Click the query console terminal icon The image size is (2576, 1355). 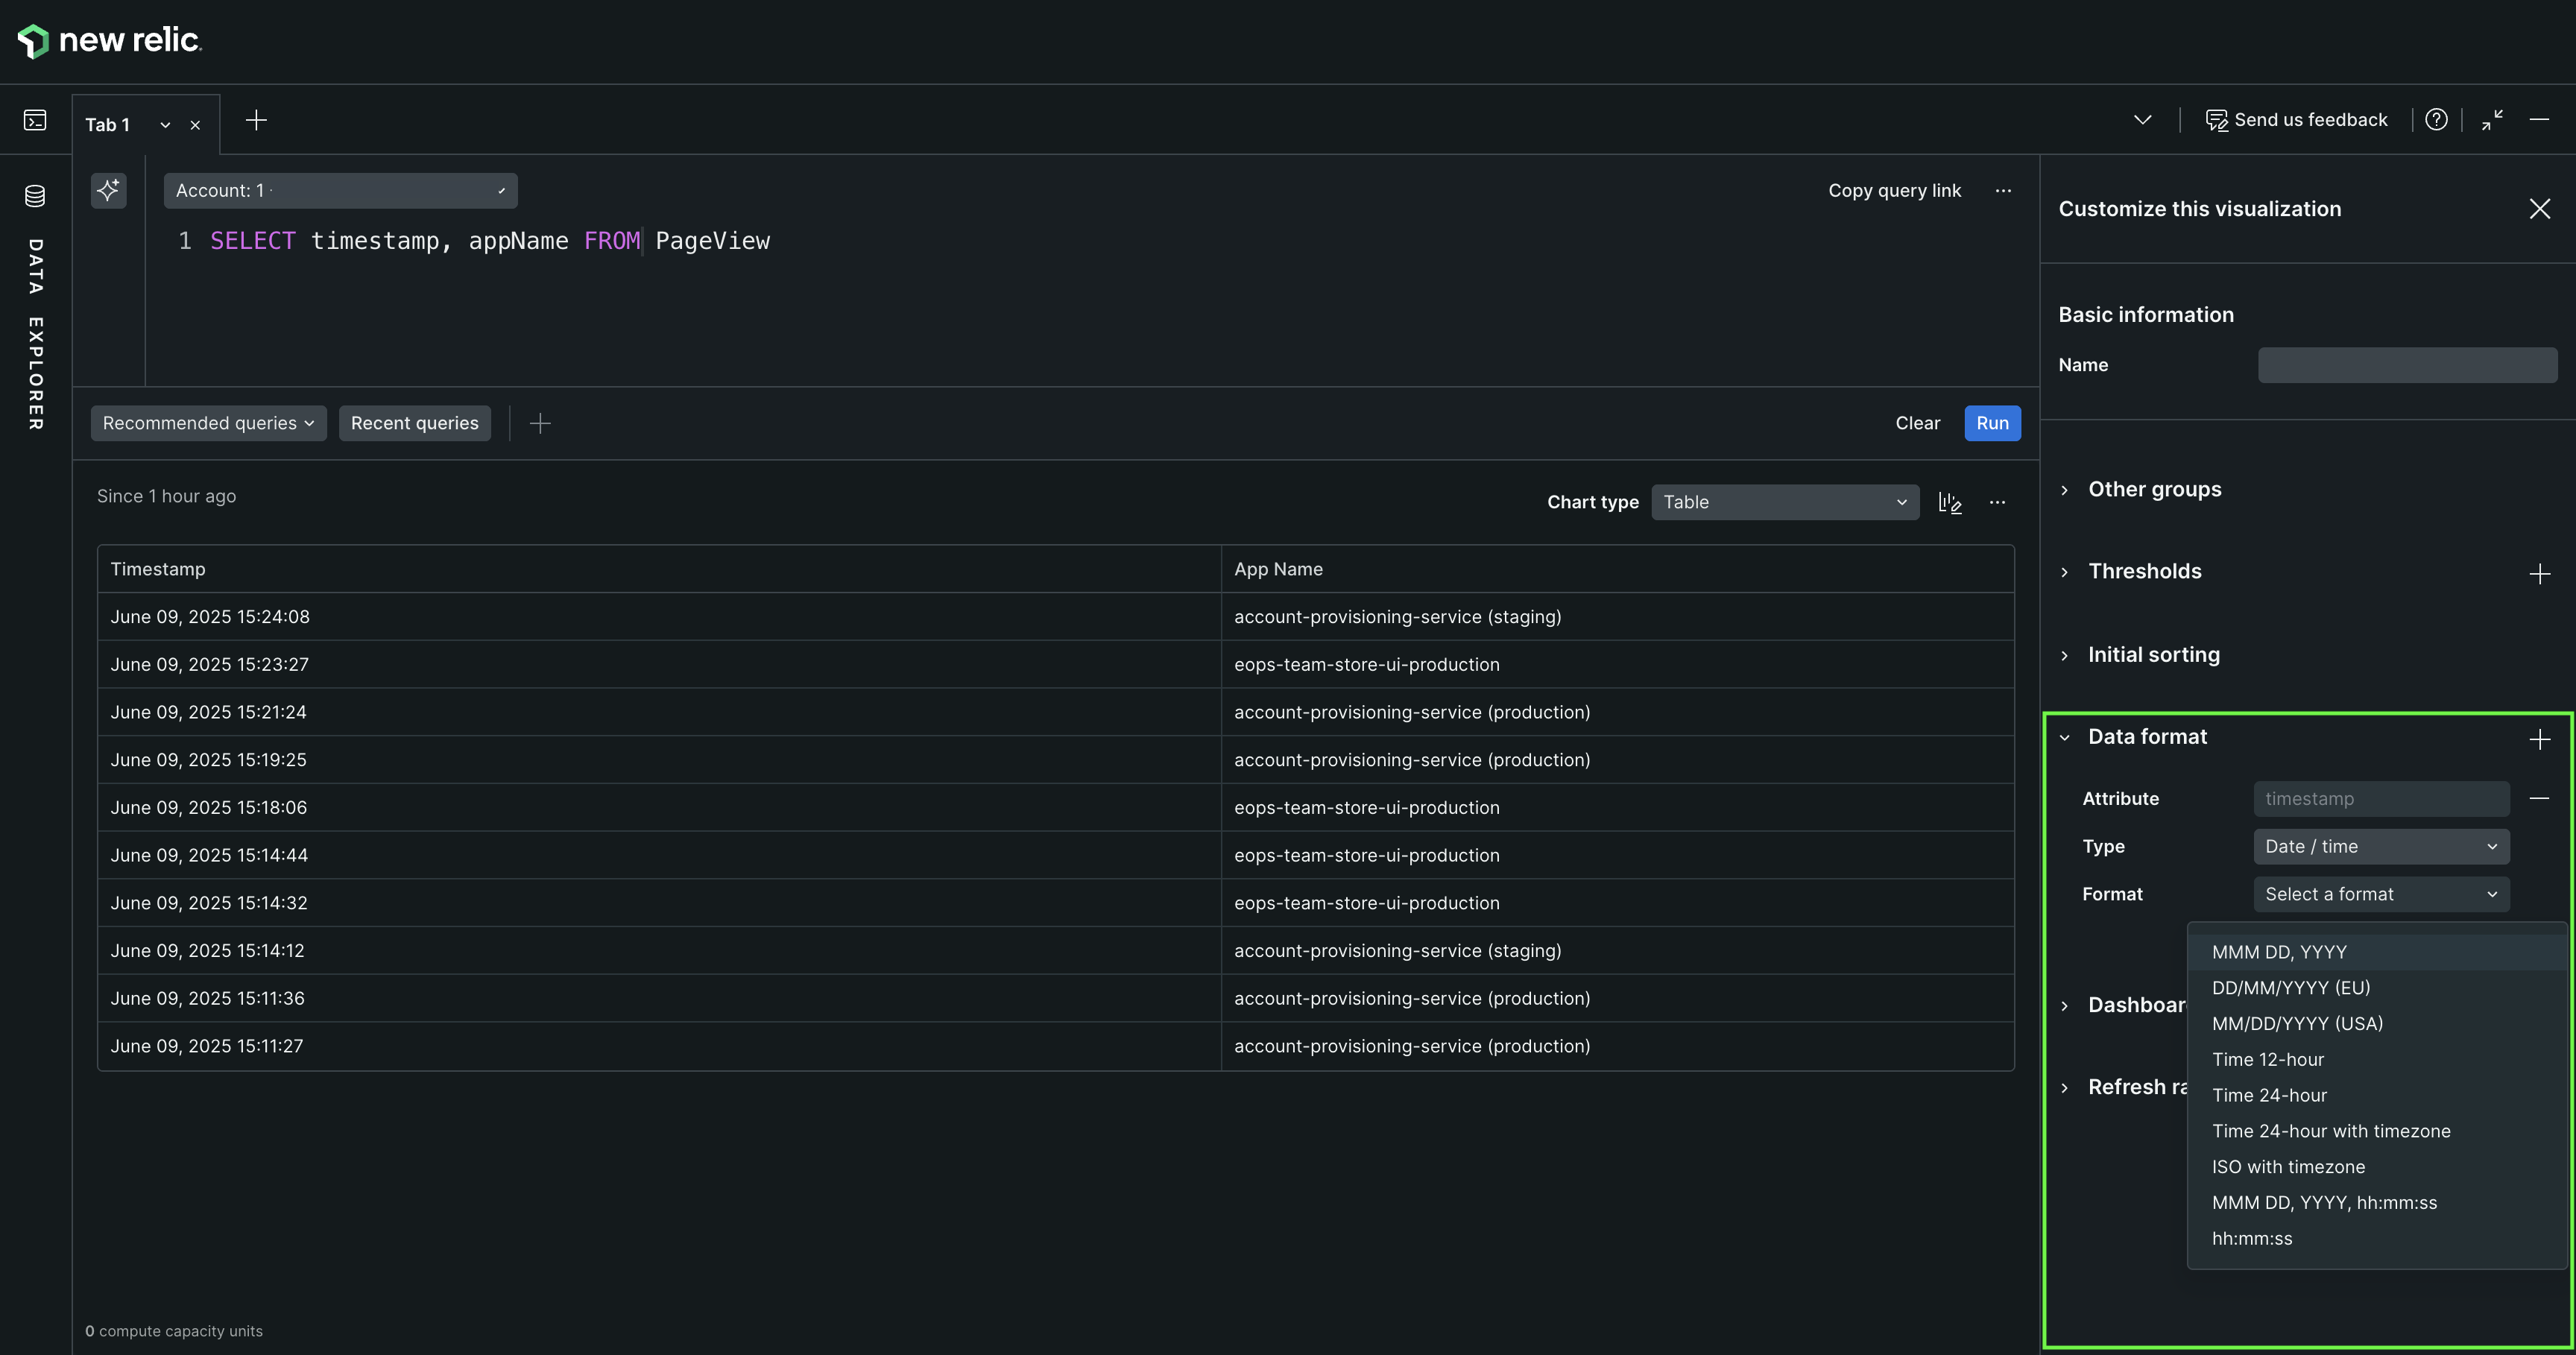[x=35, y=120]
